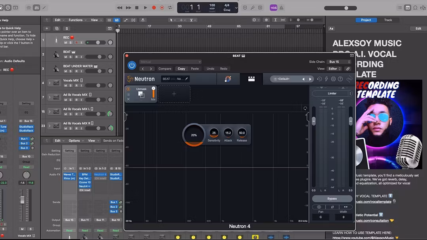Screen dimensions: 427x240
Task: Rewind the playhead
Action: 119,7
